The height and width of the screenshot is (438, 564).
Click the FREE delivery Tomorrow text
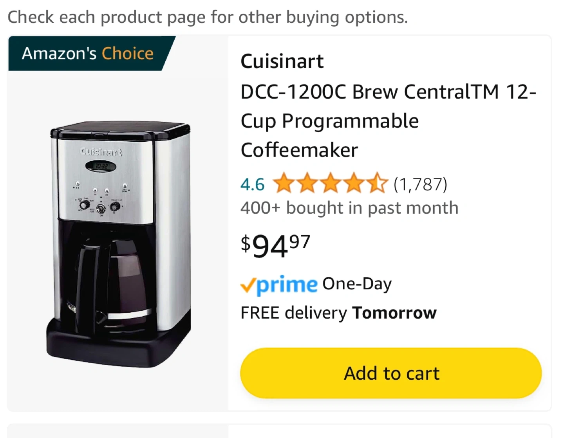pos(338,313)
